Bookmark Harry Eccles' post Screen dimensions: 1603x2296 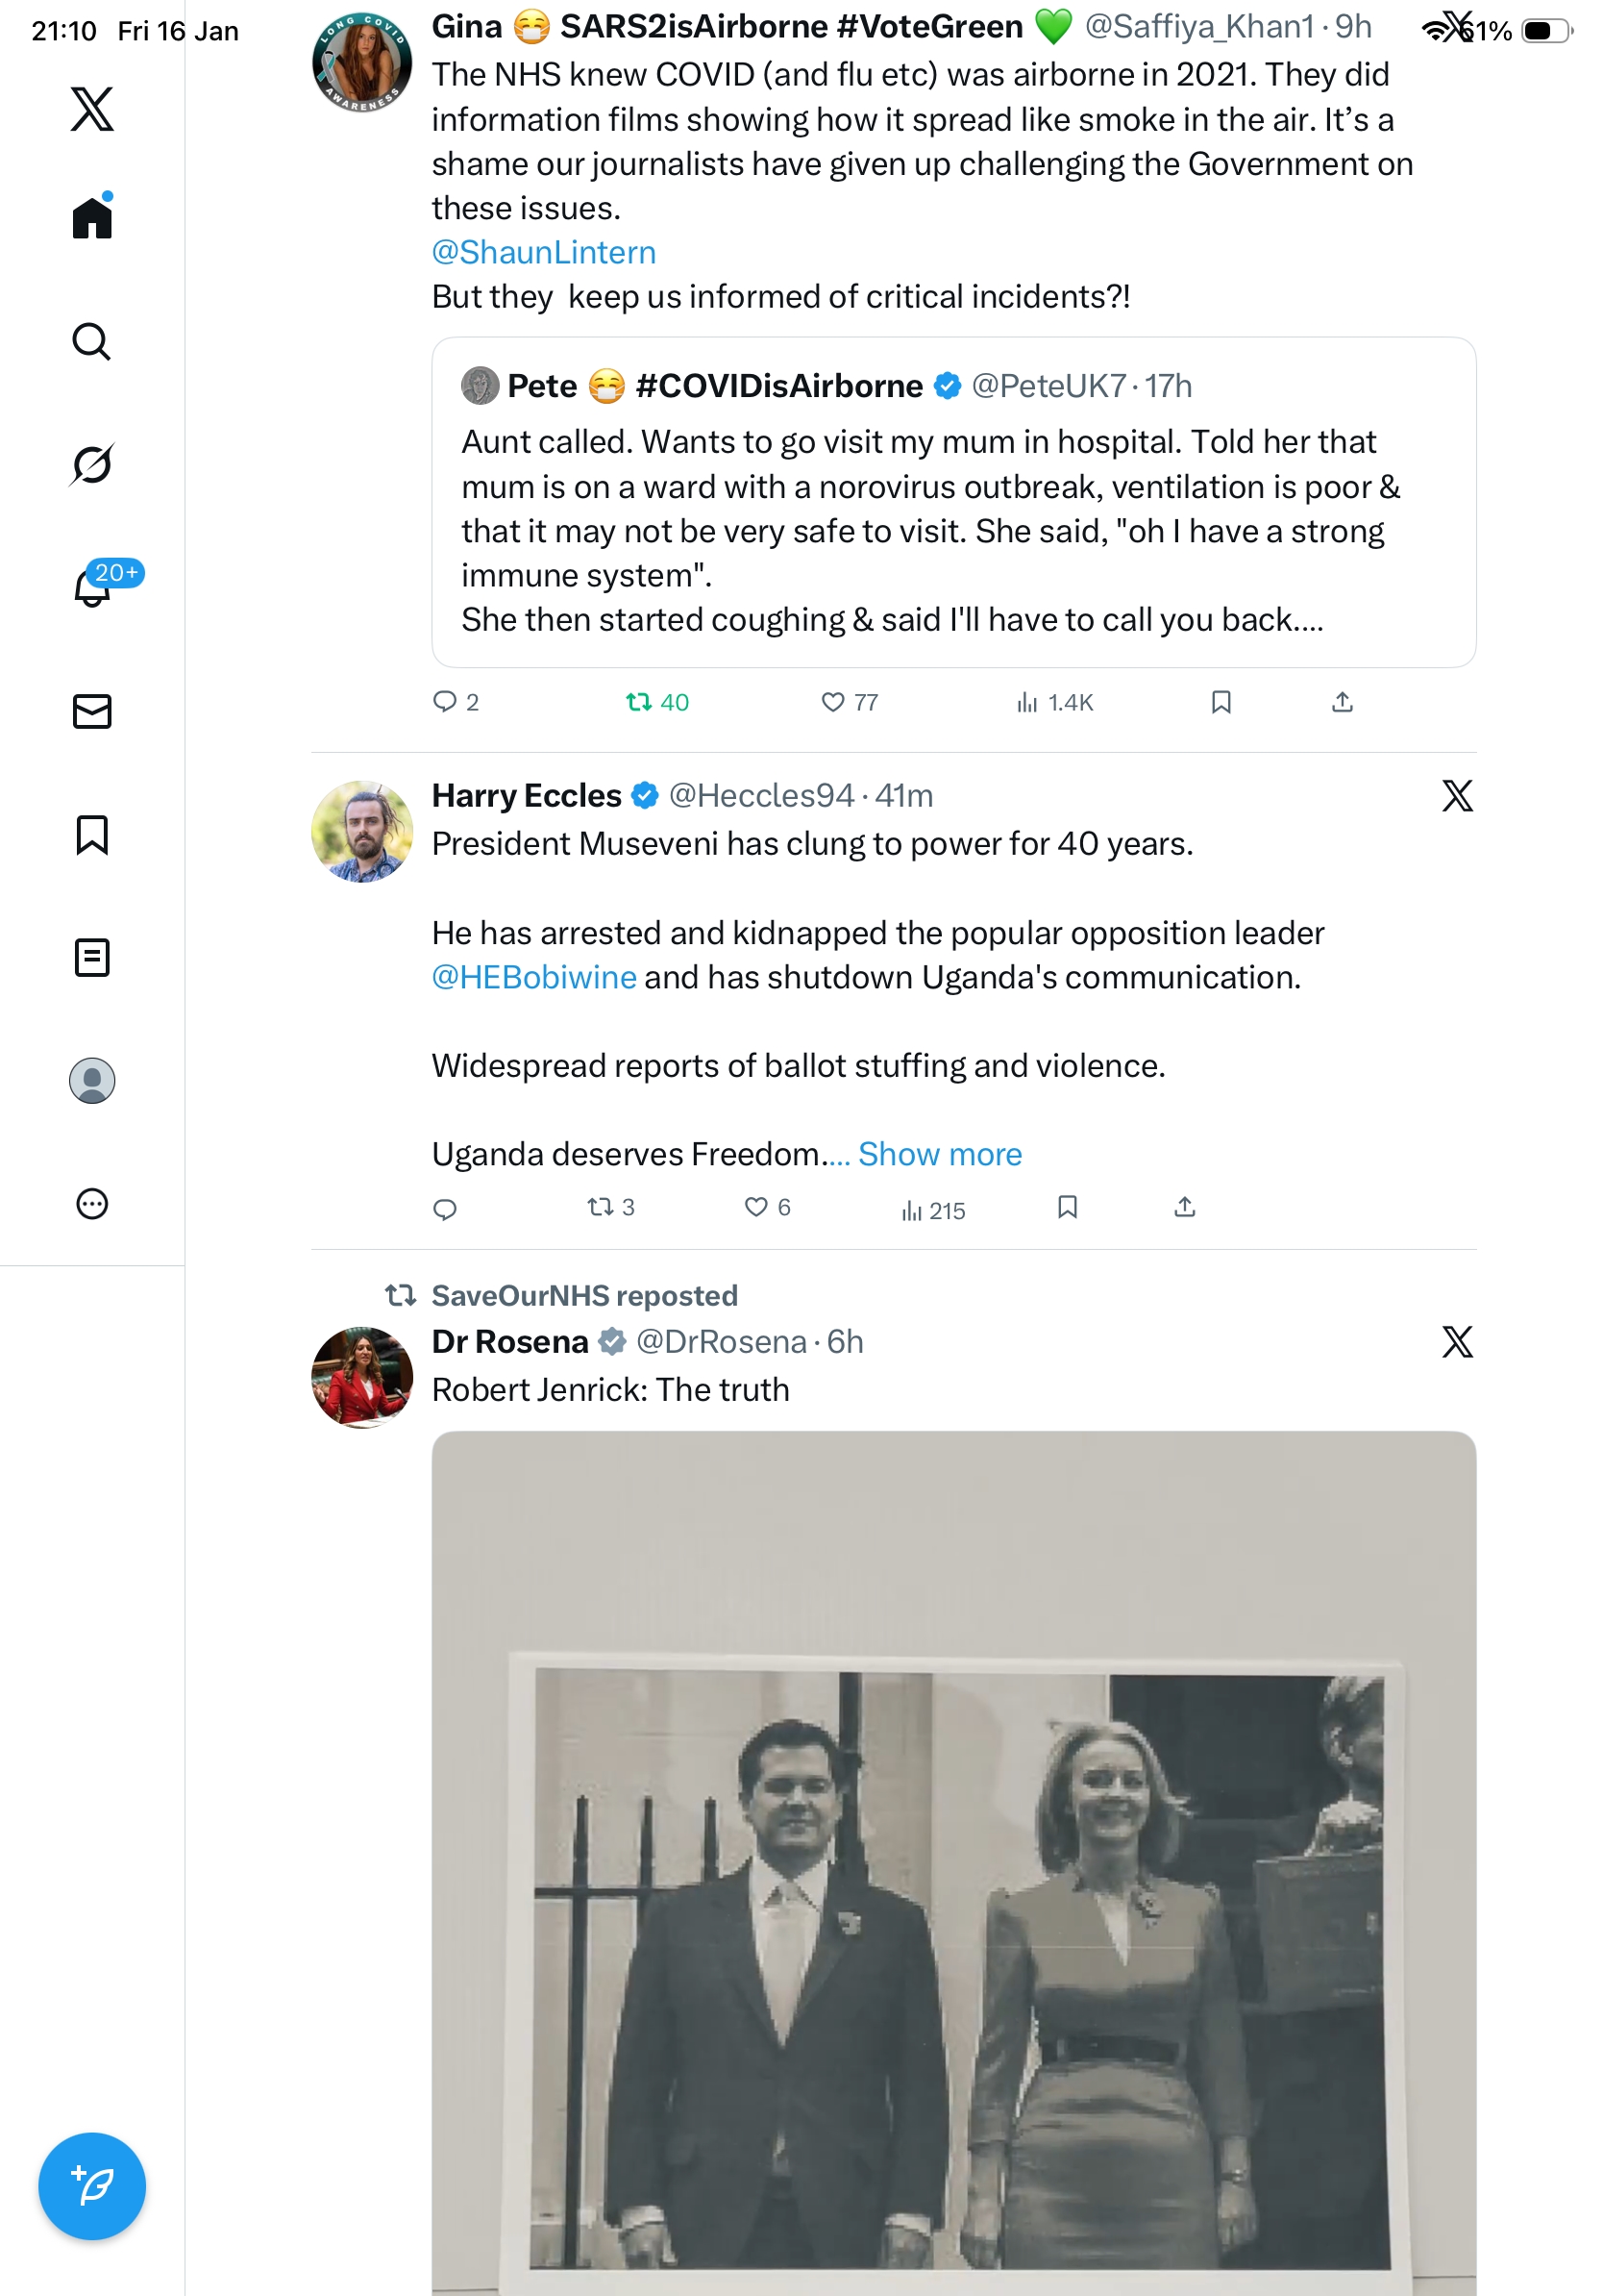pyautogui.click(x=1068, y=1207)
